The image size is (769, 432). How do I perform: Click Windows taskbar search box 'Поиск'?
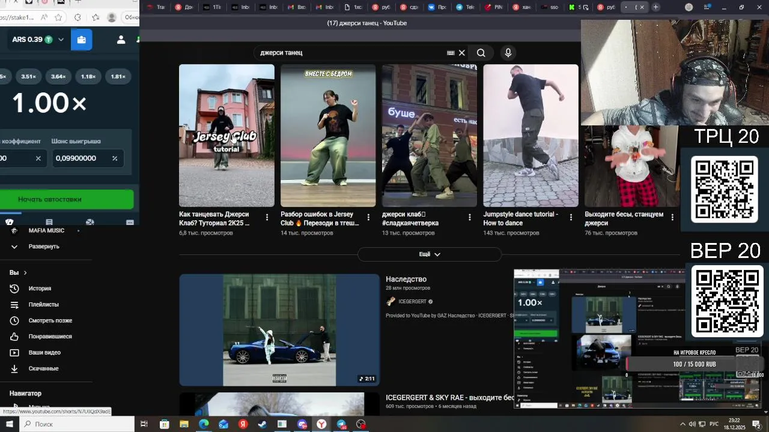77,424
